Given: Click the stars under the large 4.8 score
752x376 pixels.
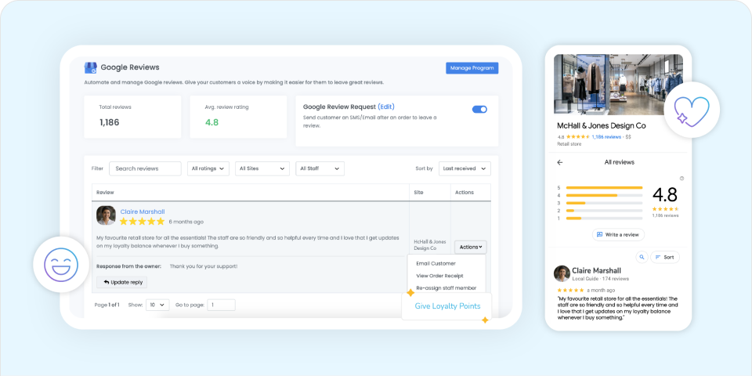Looking at the screenshot, I should coord(665,208).
